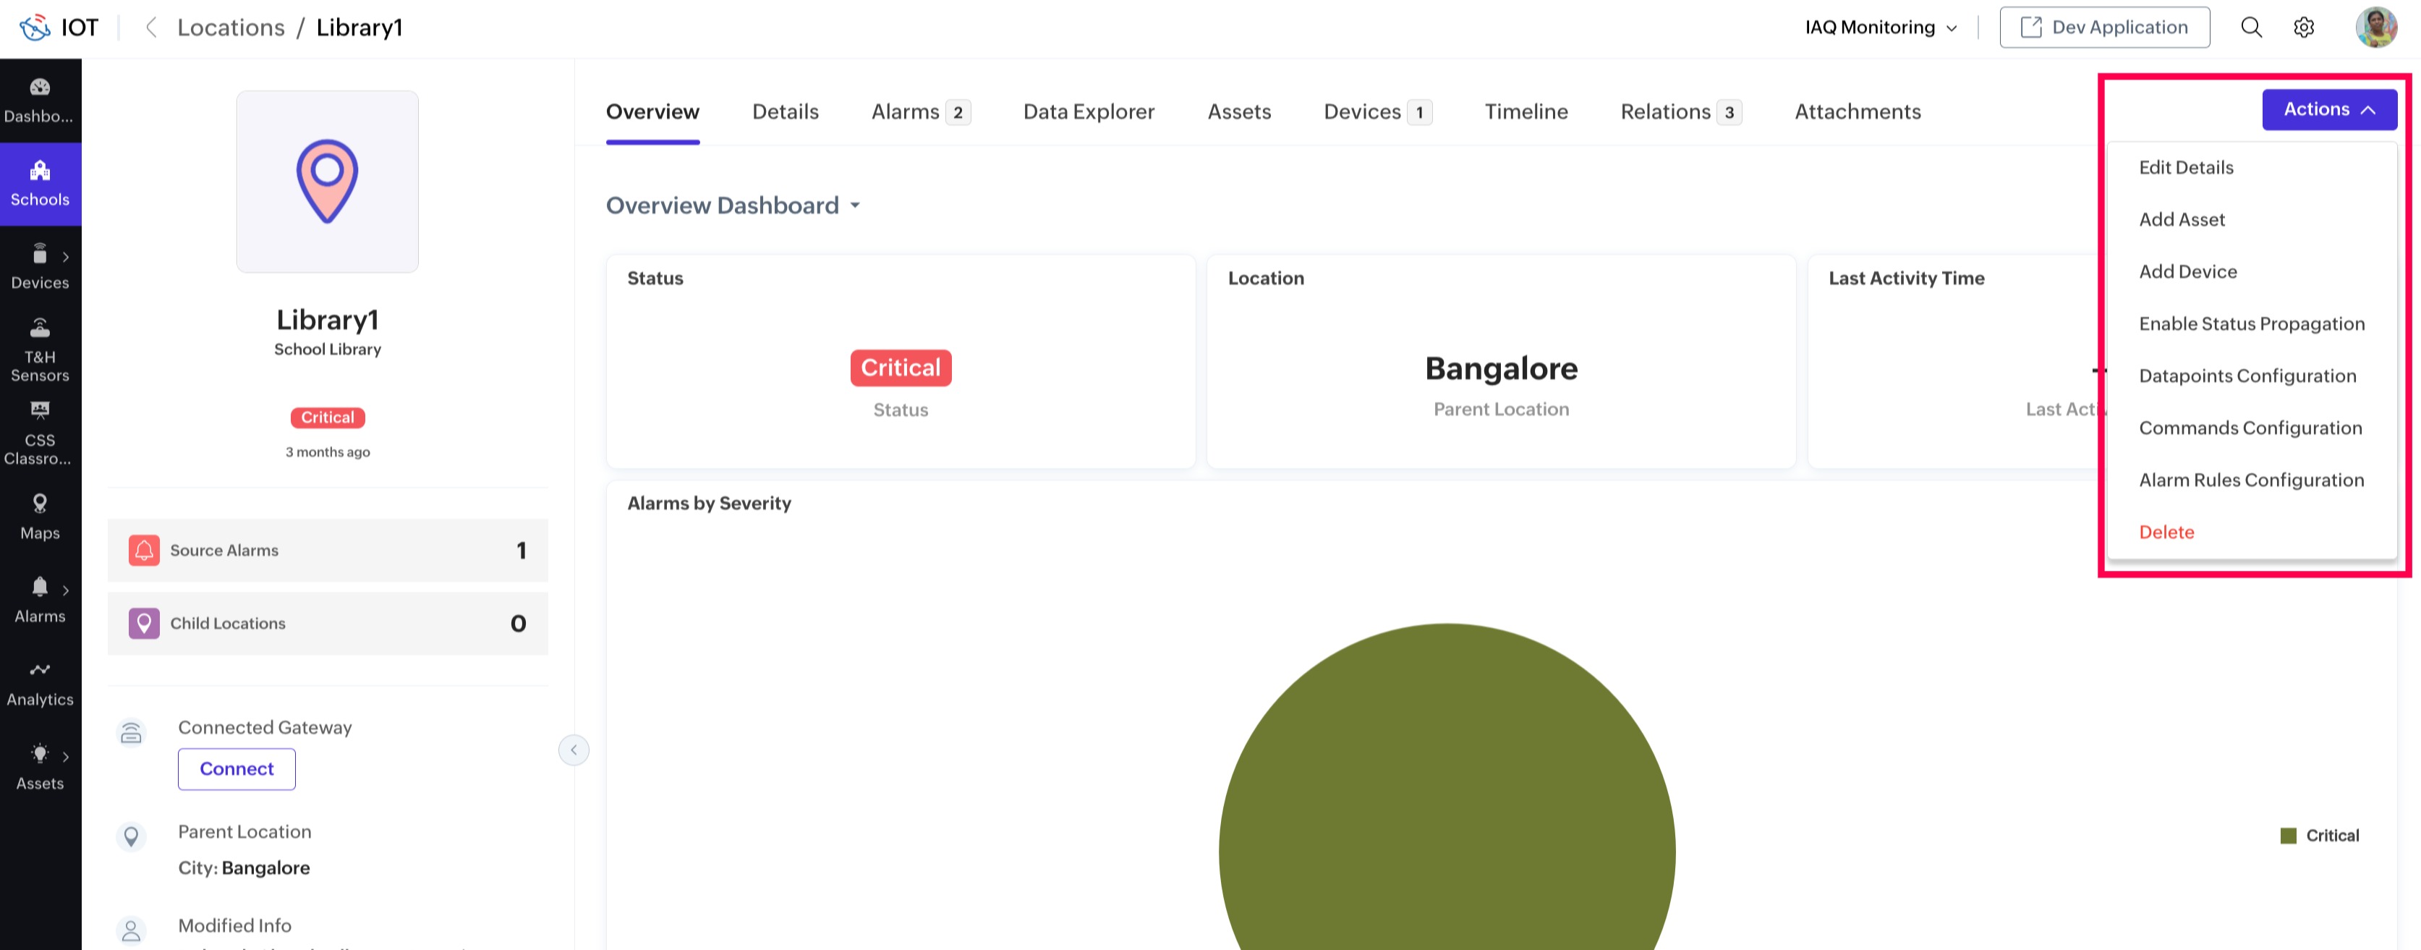The height and width of the screenshot is (950, 2421).
Task: Collapse the Actions menu button
Action: coord(2328,109)
